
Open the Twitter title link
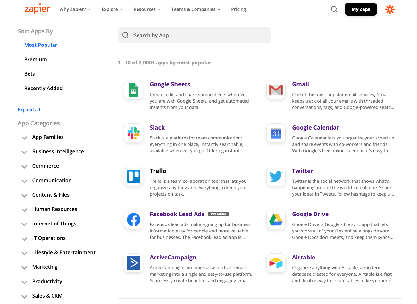[303, 171]
